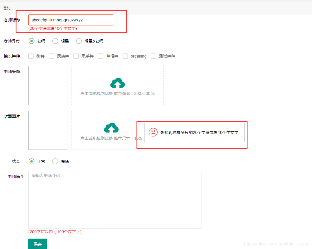Check the 测试舞种 dance style option
Image resolution: width=312 pixels, height=249 pixels.
pyautogui.click(x=153, y=56)
